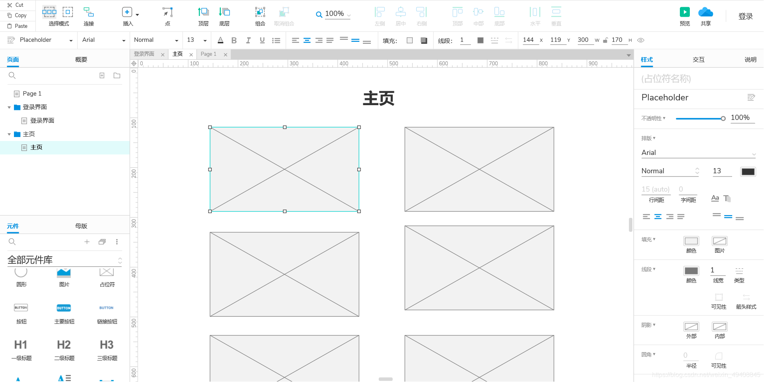Click the text color icon in toolbar

pos(221,40)
